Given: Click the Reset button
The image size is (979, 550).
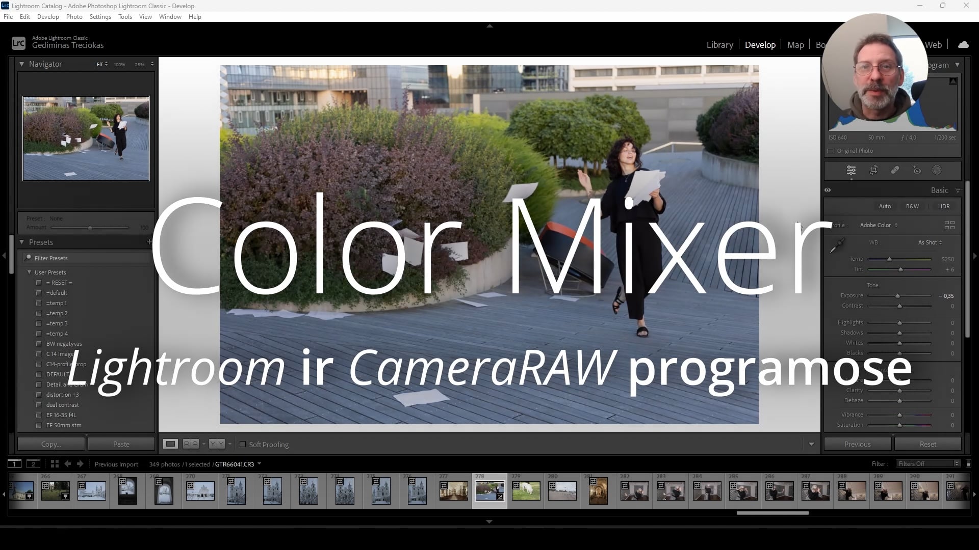Looking at the screenshot, I should tap(928, 444).
